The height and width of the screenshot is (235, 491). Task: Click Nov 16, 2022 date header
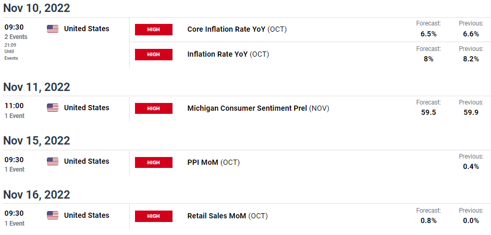pyautogui.click(x=36, y=194)
